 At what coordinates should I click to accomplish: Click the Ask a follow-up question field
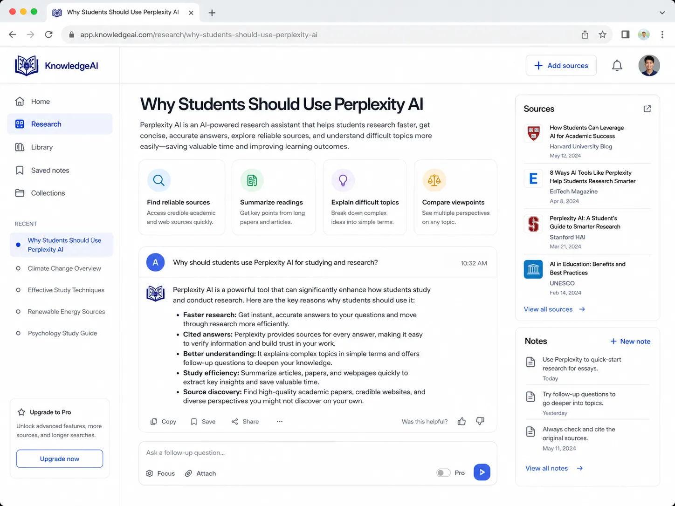pyautogui.click(x=317, y=452)
